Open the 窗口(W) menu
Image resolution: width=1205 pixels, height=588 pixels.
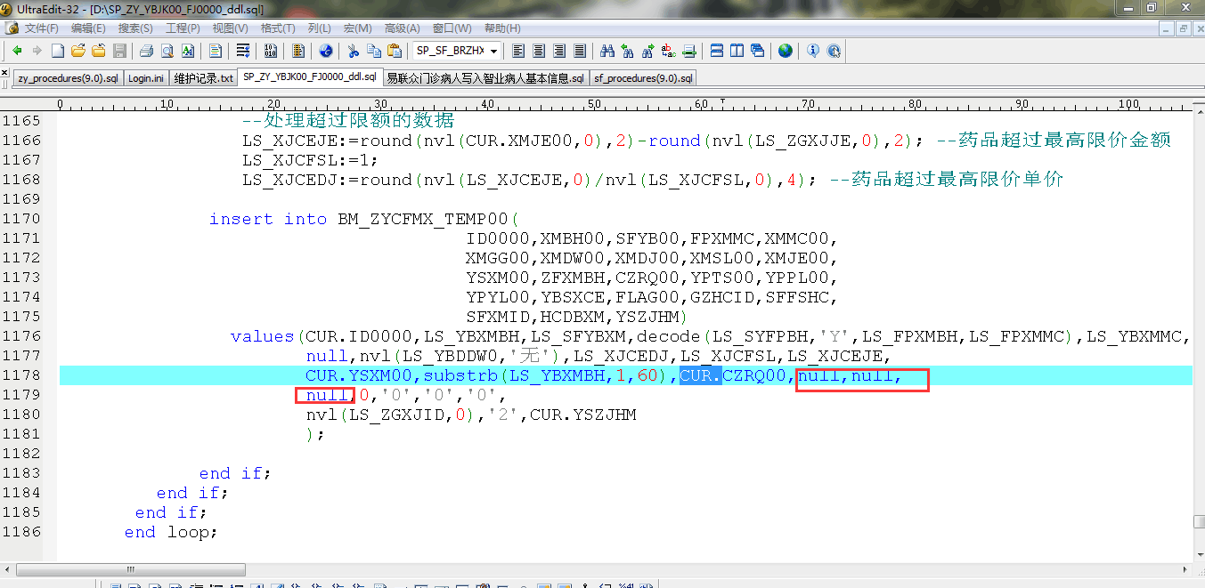(452, 28)
